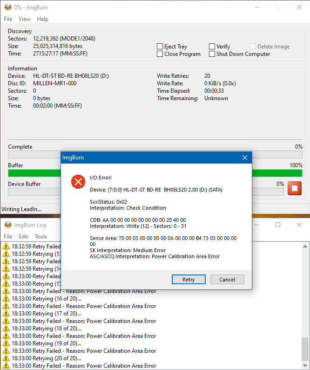Click 'SK Interpretation: Medium Error' line
This screenshot has height=370, width=310.
click(x=128, y=250)
